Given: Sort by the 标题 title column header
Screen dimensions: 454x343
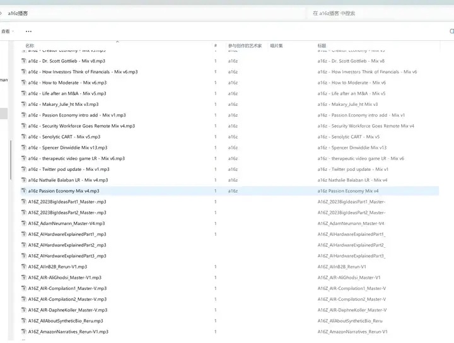Looking at the screenshot, I should (x=322, y=45).
